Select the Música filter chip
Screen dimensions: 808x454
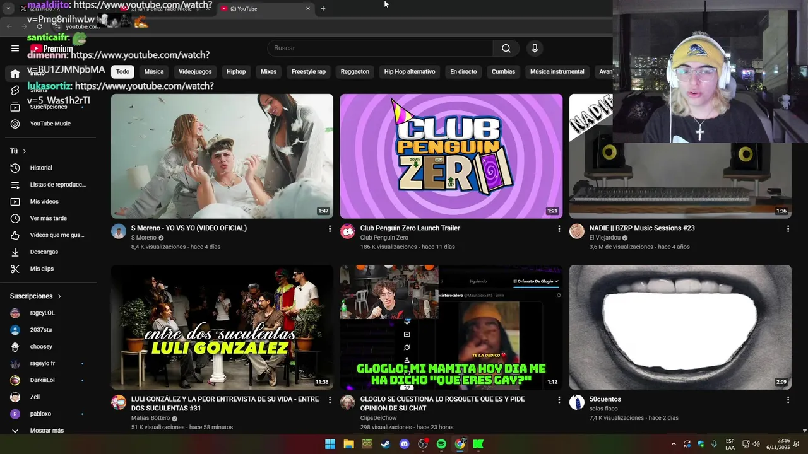click(154, 72)
